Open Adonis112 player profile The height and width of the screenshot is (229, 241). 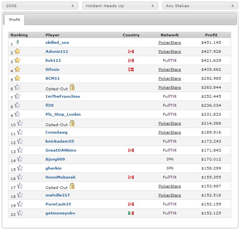click(57, 52)
